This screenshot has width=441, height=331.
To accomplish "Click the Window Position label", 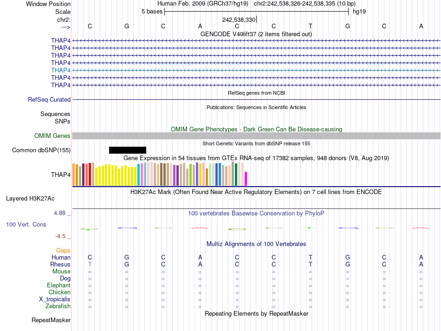I will pos(48,4).
